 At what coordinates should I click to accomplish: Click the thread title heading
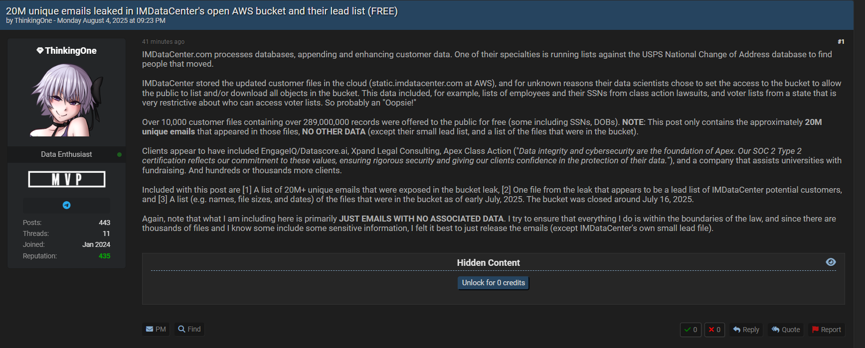201,11
